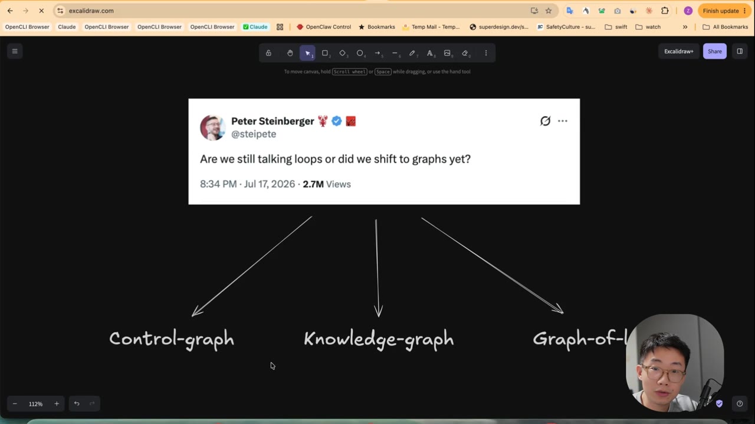The image size is (755, 424).
Task: Reset zoom from 112%
Action: click(36, 403)
